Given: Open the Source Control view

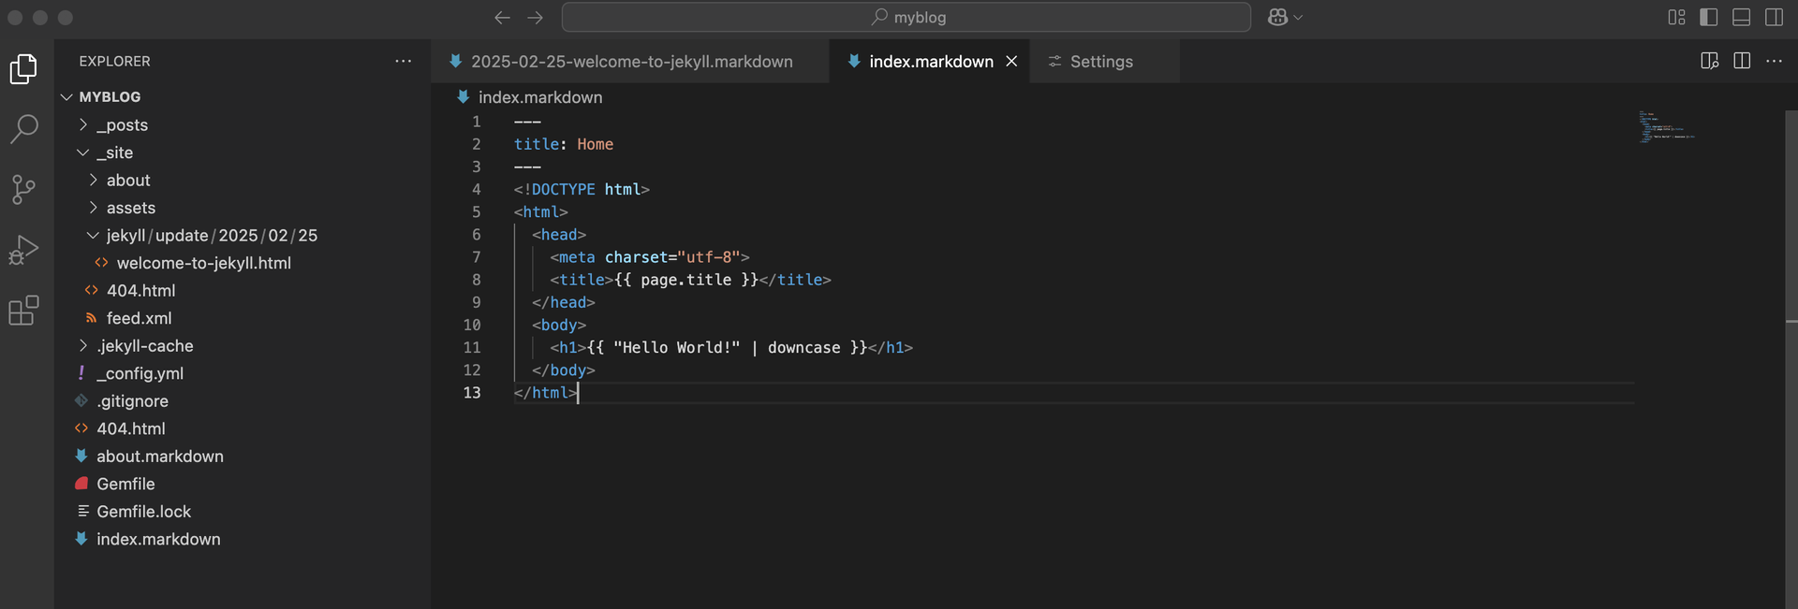Looking at the screenshot, I should pyautogui.click(x=24, y=190).
